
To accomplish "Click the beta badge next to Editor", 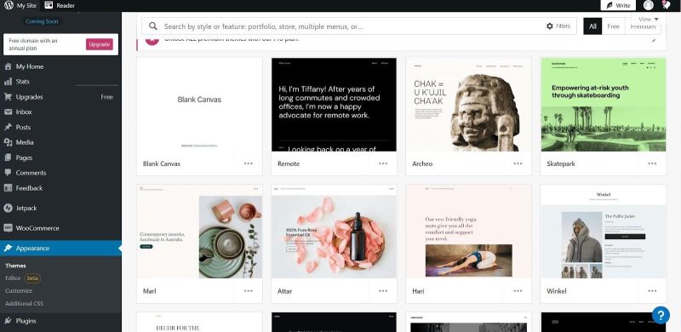I will pos(32,278).
